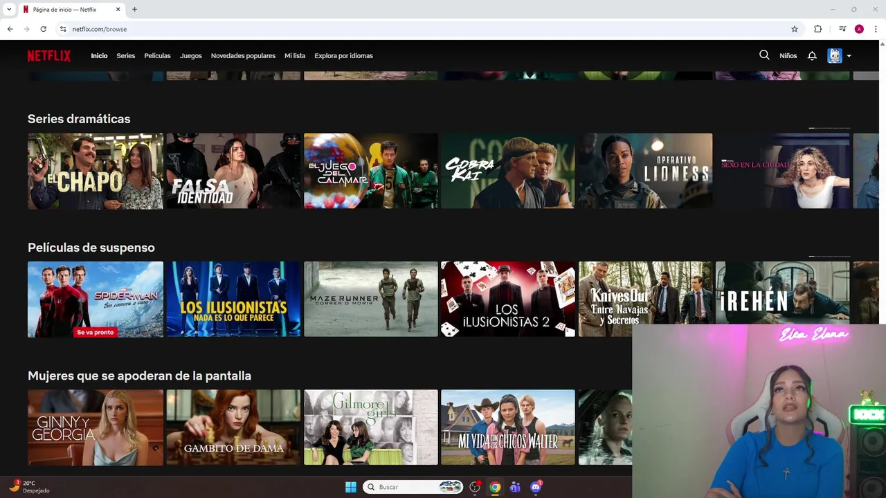Select Mi vida con los chicos Walter

pyautogui.click(x=508, y=427)
